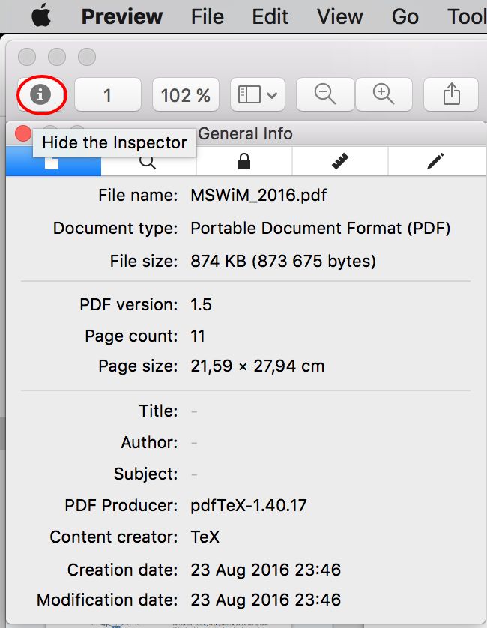Switch to the Encryption lock inspector tab
This screenshot has height=628, width=487.
click(x=244, y=161)
